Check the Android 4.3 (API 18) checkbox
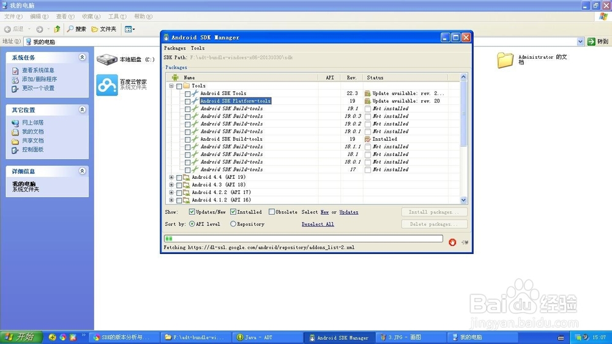 tap(179, 185)
